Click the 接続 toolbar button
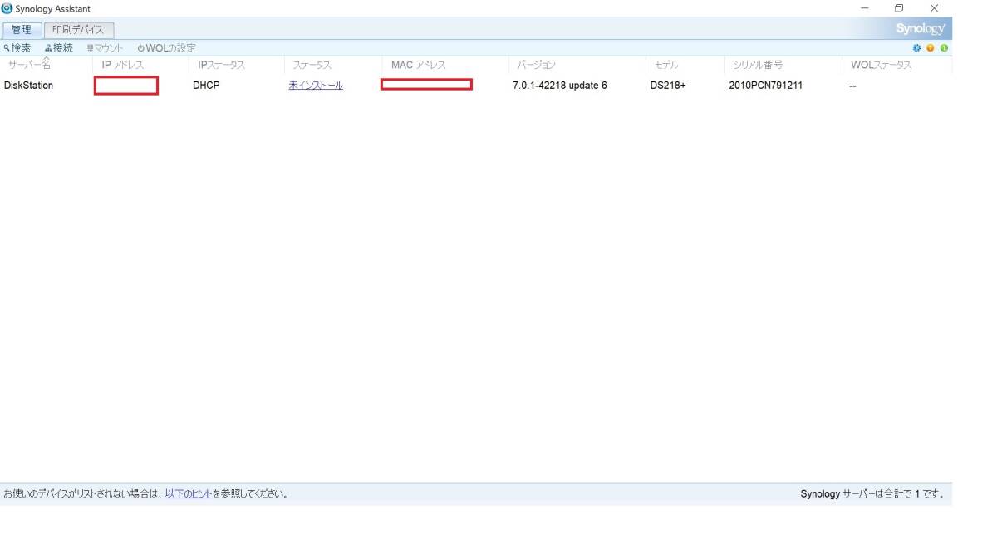 point(59,48)
